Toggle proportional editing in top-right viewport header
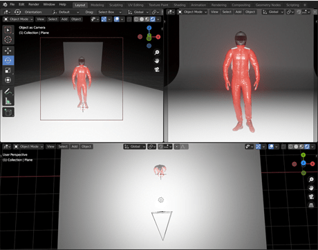The height and width of the screenshot is (250, 318). pos(315,12)
